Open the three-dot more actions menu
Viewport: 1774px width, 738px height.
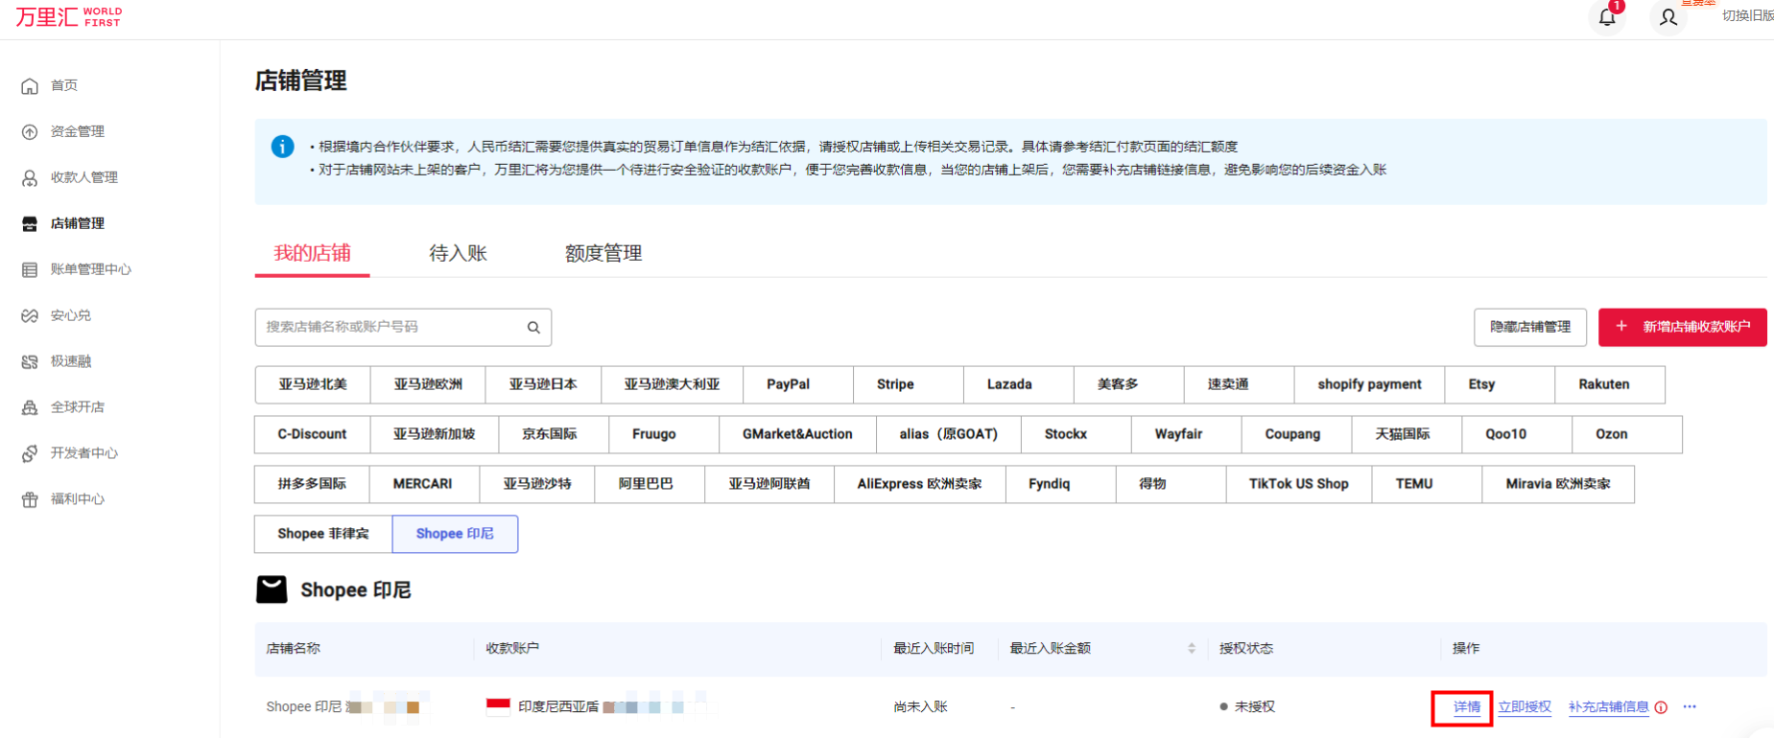point(1690,707)
